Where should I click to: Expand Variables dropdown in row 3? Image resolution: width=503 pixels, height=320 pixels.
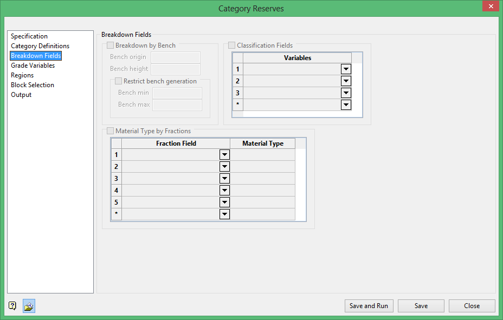point(346,93)
